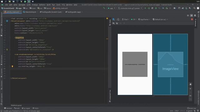Open the Refactor menu

42,5
